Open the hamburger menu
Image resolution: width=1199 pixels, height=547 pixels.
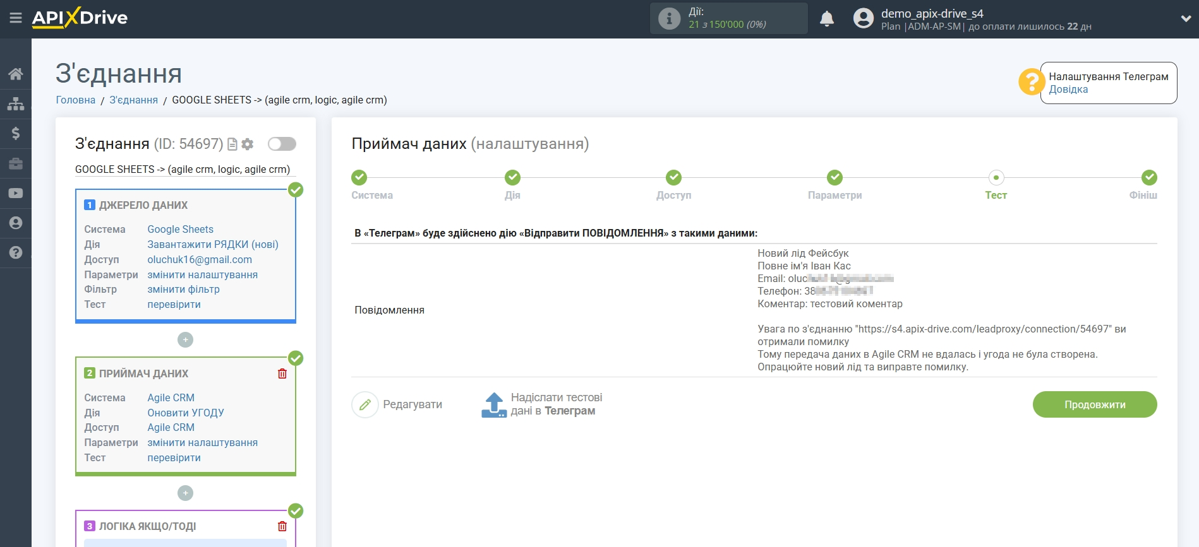[16, 18]
